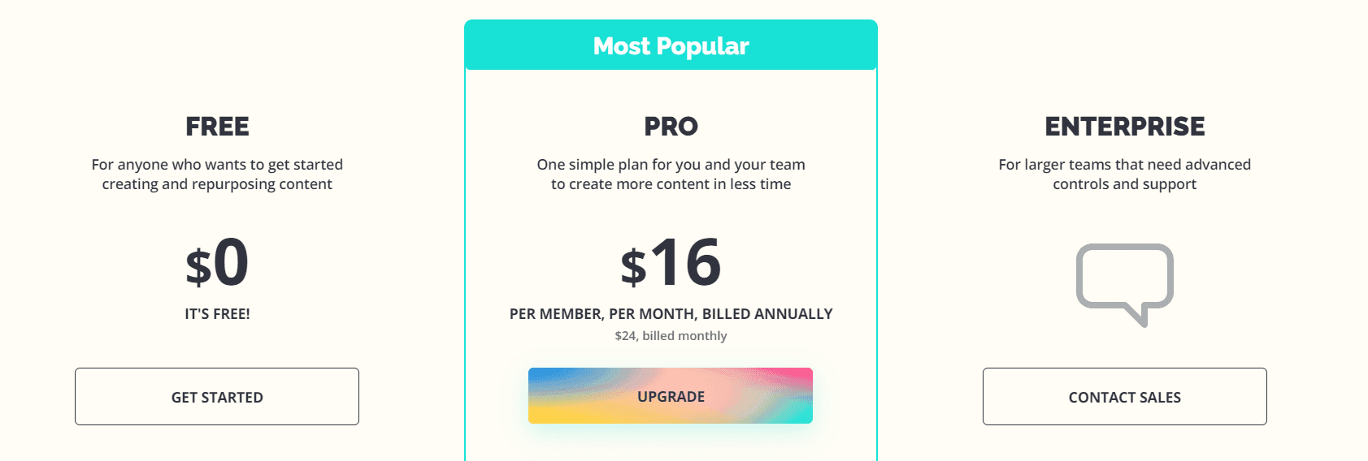Click the ENTERPRISE plan heading
Screen dimensions: 1368x461
point(1125,127)
